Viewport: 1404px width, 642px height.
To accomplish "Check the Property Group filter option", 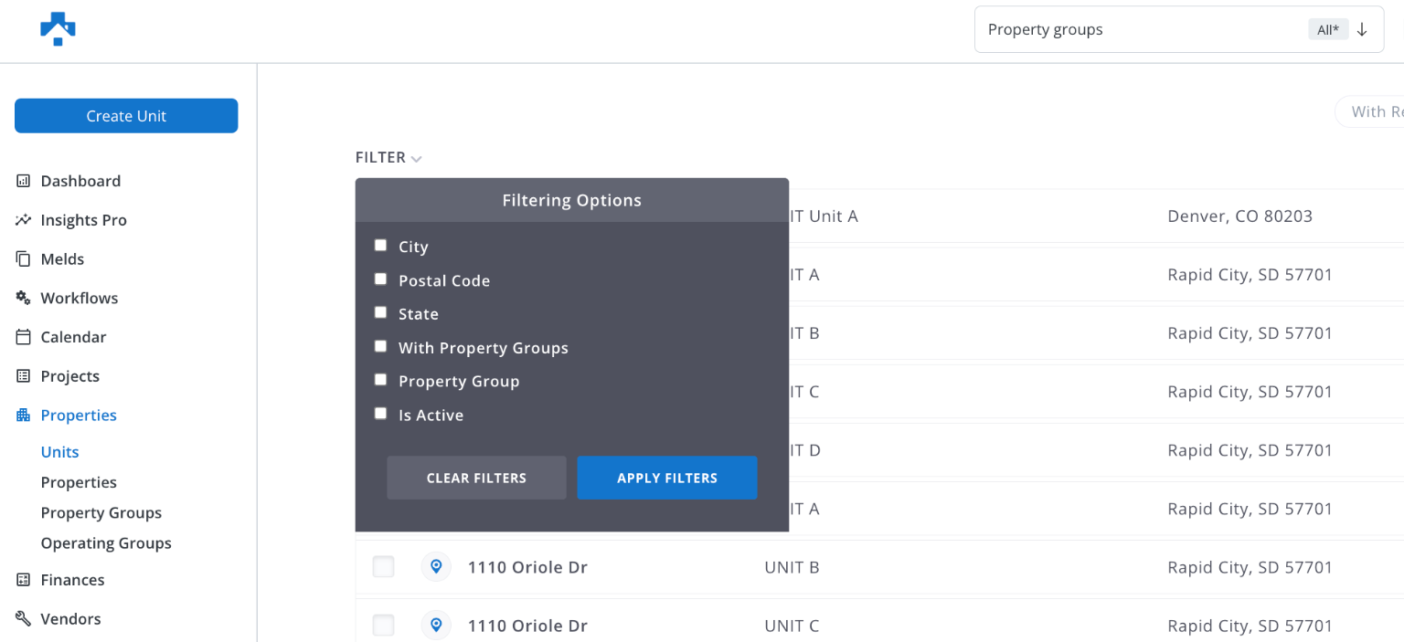I will (x=380, y=380).
